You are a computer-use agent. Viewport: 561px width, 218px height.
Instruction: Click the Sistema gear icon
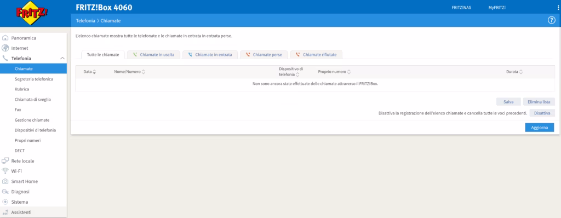tap(5, 202)
